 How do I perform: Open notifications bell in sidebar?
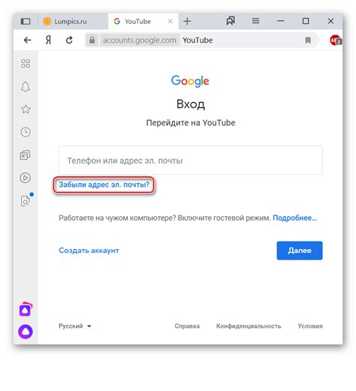[26, 86]
